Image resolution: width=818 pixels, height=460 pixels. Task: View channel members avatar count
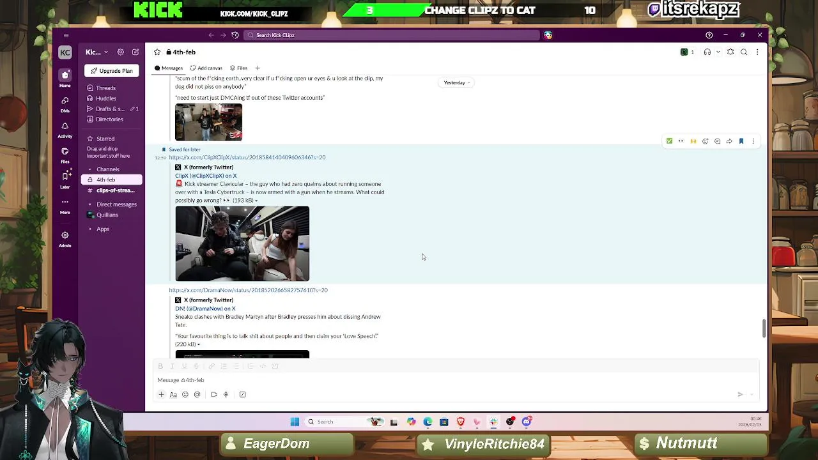click(x=687, y=52)
